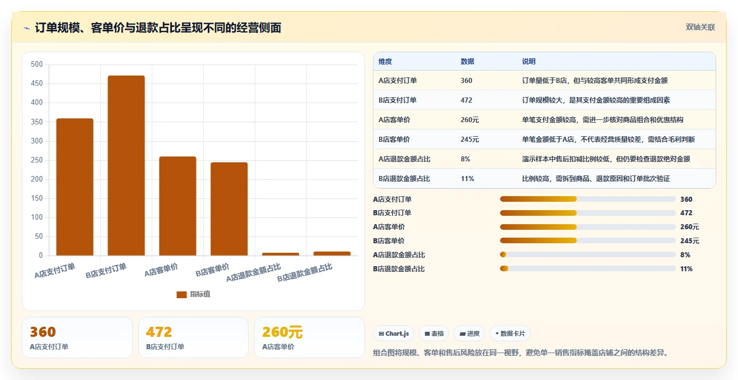Select the 表格 tag chip
The width and height of the screenshot is (738, 380).
point(434,333)
